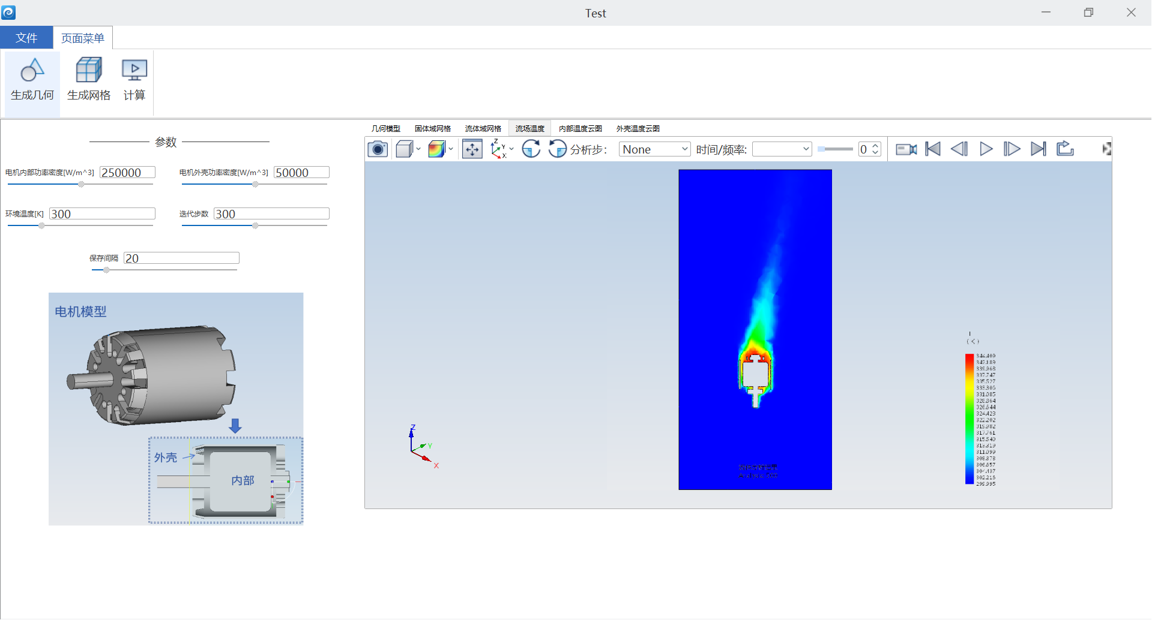Image resolution: width=1152 pixels, height=620 pixels.
Task: Switch to the 外壳温度云图 tab
Action: click(x=638, y=128)
